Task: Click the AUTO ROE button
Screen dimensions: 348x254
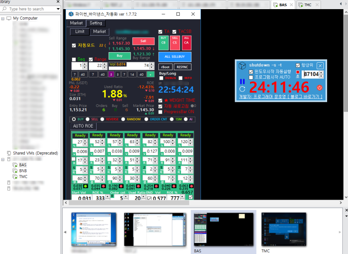Action: click(83, 126)
